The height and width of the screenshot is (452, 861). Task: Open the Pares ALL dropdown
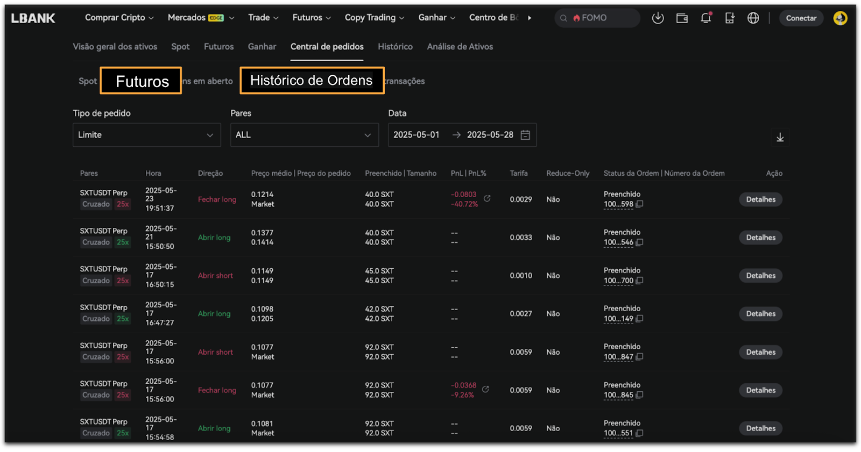pyautogui.click(x=304, y=135)
